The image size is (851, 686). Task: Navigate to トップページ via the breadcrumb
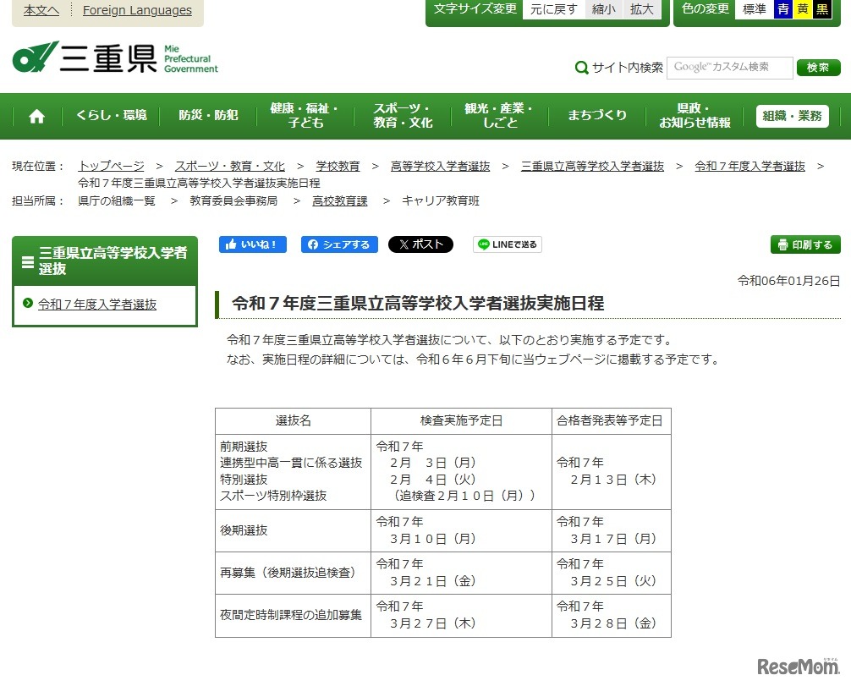click(x=110, y=166)
